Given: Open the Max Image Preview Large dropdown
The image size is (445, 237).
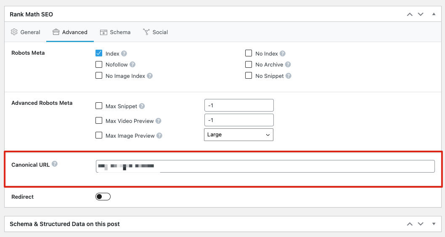Looking at the screenshot, I should point(238,135).
